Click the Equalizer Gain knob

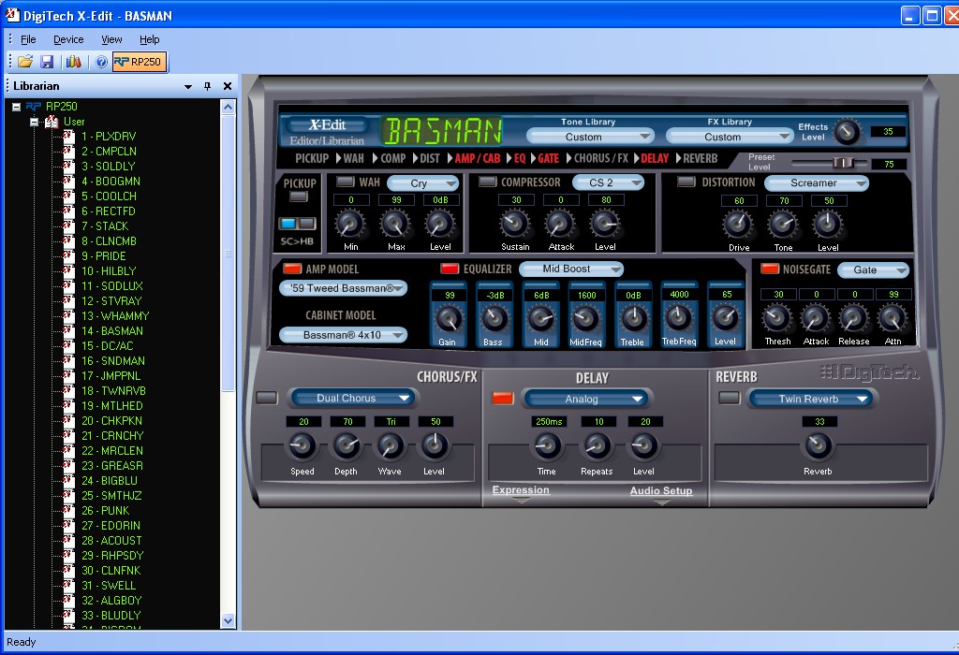449,319
